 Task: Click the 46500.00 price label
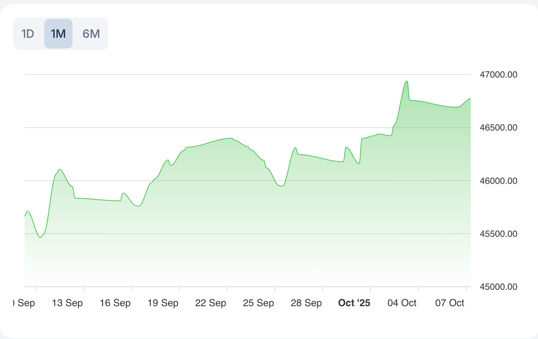498,128
